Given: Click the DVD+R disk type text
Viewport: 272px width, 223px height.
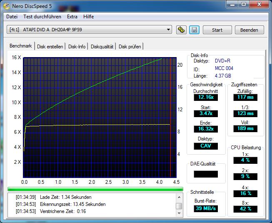Looking at the screenshot, I should (x=222, y=61).
